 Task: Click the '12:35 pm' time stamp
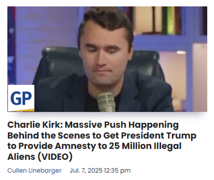(x=117, y=171)
